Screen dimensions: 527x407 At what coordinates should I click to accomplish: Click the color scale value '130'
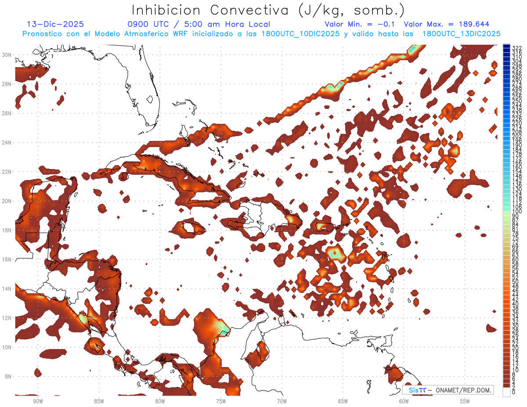(516, 189)
